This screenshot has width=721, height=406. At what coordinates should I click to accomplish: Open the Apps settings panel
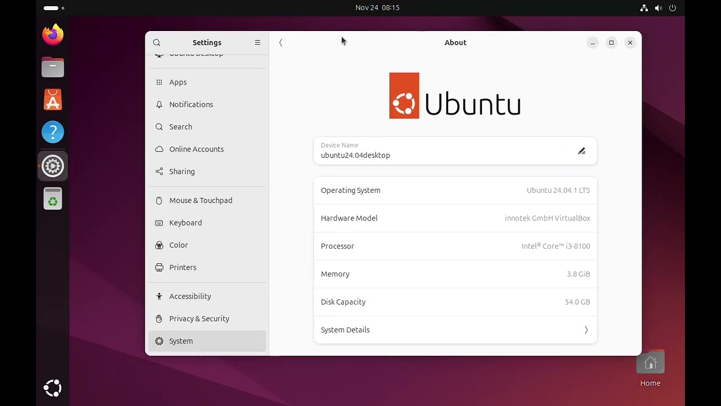pos(207,82)
